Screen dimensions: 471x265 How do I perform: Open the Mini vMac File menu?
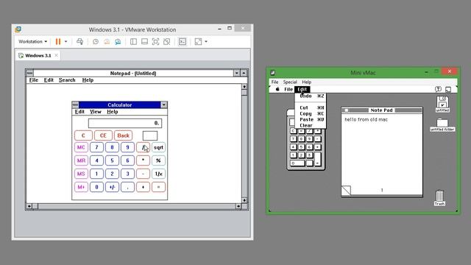point(275,82)
